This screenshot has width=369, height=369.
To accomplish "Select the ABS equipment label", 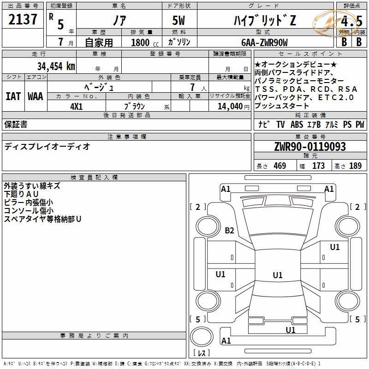I will (297, 124).
